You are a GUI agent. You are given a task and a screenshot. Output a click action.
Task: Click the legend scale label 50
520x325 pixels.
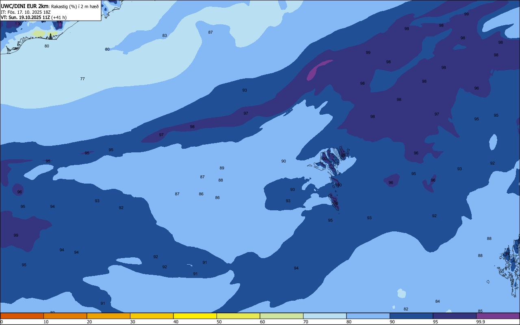point(219,322)
